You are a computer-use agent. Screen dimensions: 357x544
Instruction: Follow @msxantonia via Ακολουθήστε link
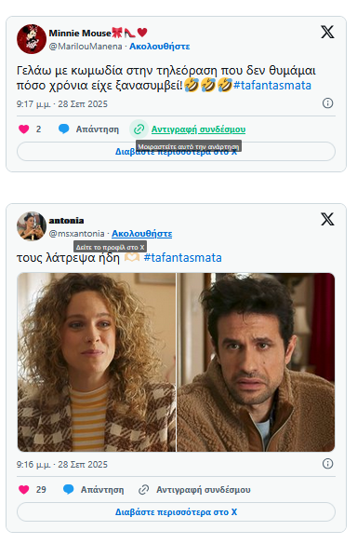pos(142,234)
